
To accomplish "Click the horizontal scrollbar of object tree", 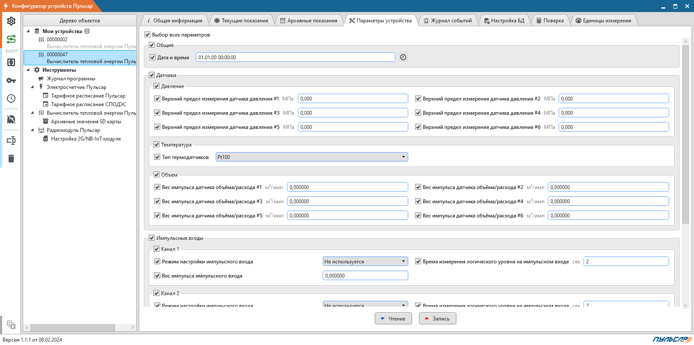I will 73,327.
